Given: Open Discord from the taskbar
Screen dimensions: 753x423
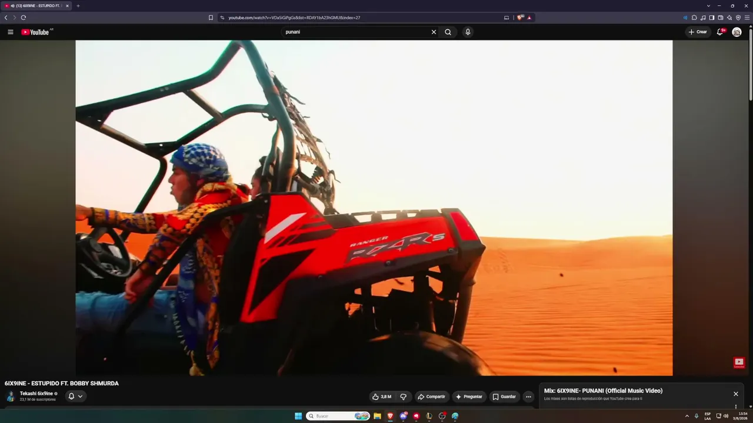Looking at the screenshot, I should click(x=403, y=416).
